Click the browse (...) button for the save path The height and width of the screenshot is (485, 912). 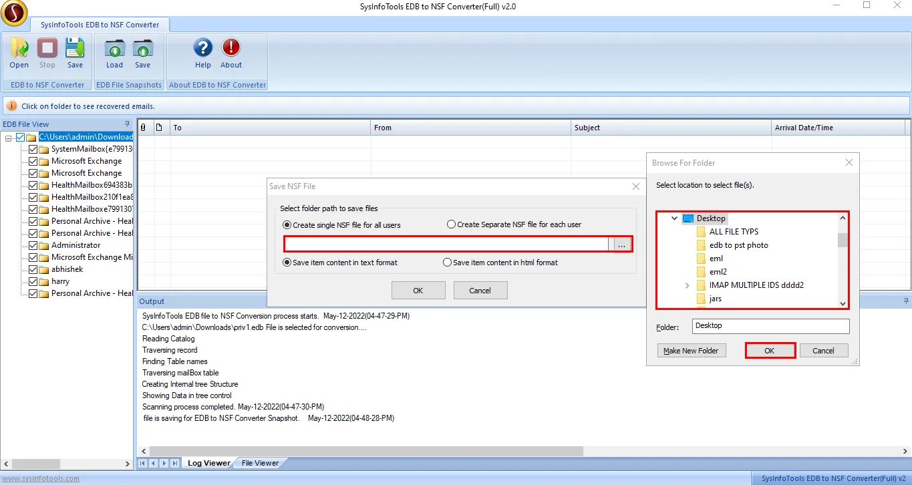point(621,245)
